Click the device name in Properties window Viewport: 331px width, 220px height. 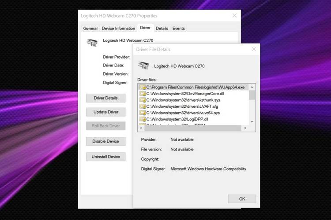[x=128, y=40]
